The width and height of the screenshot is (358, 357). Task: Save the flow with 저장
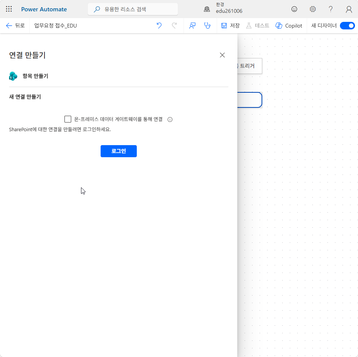pyautogui.click(x=230, y=26)
